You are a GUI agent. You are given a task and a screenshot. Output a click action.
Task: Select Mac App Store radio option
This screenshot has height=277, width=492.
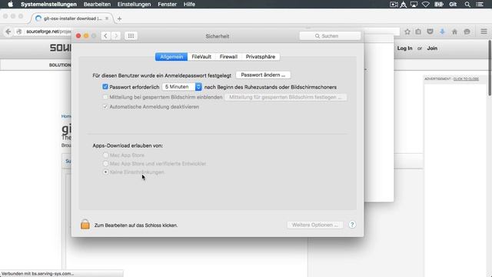[105, 155]
